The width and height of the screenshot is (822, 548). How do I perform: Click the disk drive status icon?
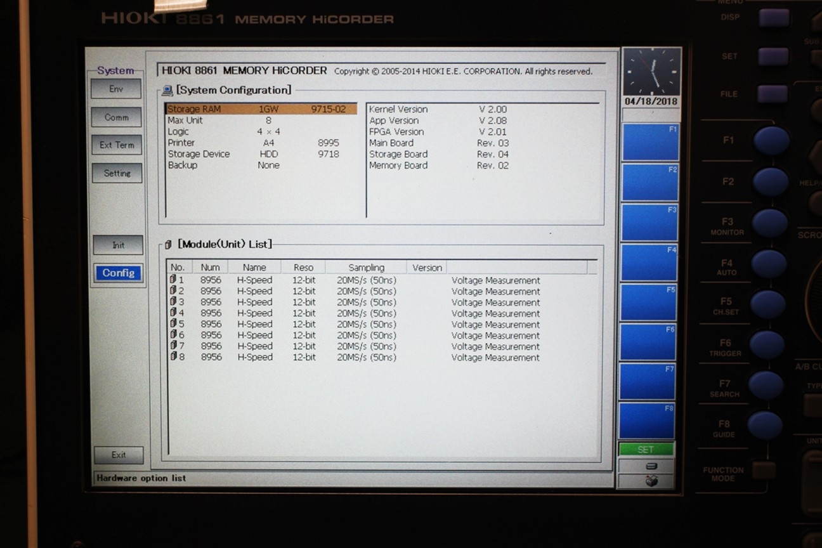(650, 466)
